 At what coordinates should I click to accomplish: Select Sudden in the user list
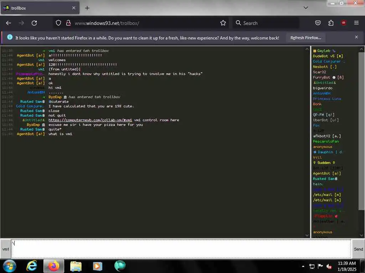pyautogui.click(x=324, y=163)
